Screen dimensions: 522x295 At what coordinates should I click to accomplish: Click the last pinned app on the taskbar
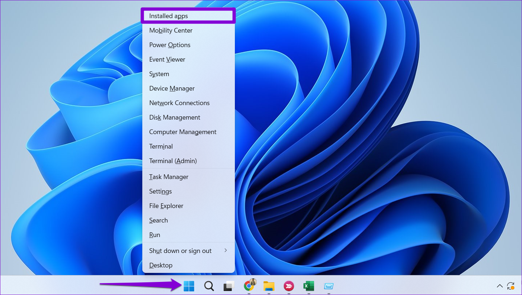329,286
